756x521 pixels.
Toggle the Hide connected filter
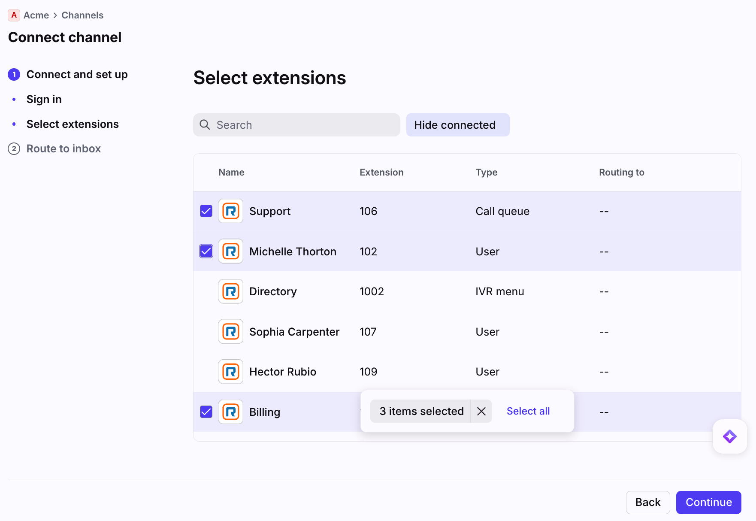pos(458,125)
